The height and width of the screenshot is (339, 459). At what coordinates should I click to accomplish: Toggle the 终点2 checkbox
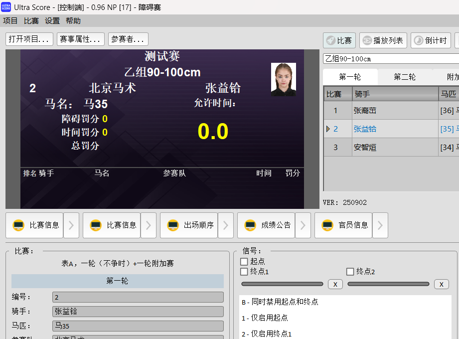point(351,271)
